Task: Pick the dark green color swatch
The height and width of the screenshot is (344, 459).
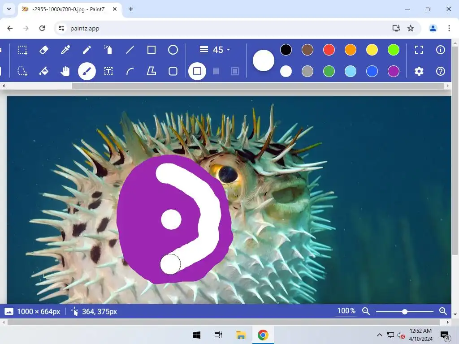Action: [x=329, y=71]
